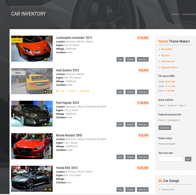The height and width of the screenshot is (195, 196).
Task: Click video icon on Ford Vignale thumbnail
Action: [45, 124]
